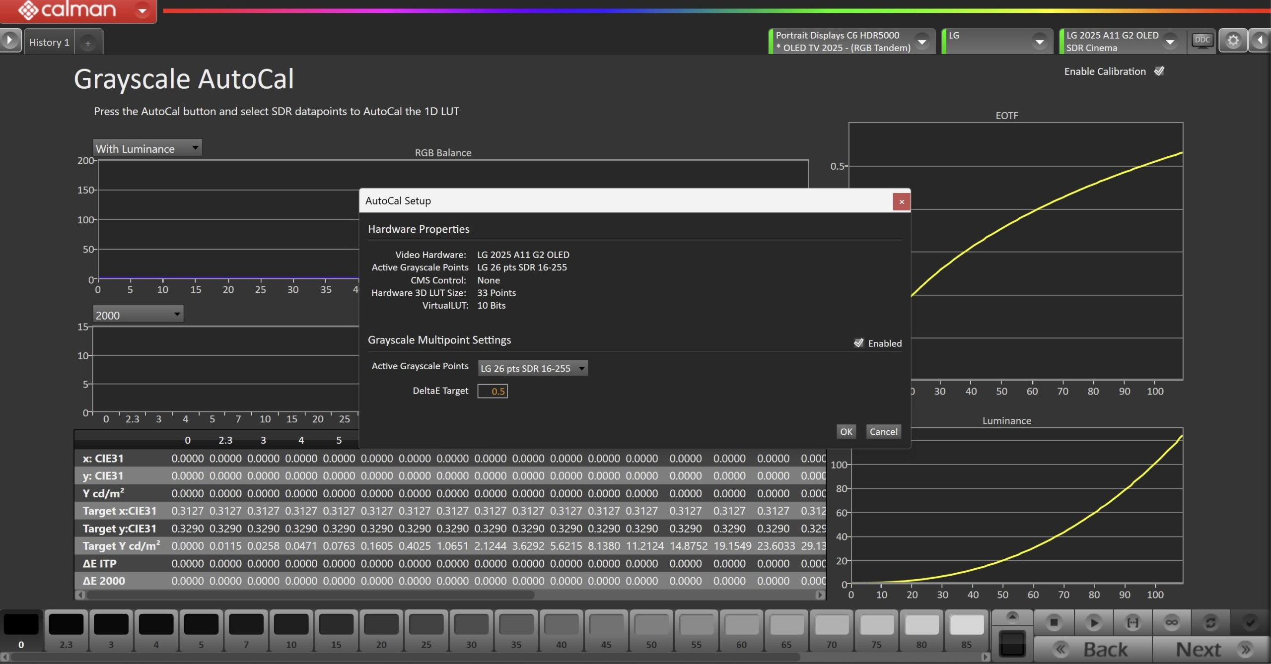Click the play arrow beside History 1
Screen dimensions: 1271x664
[x=9, y=40]
